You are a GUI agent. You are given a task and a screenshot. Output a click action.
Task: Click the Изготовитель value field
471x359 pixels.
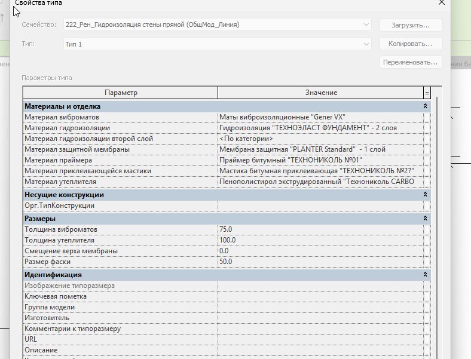(320, 318)
